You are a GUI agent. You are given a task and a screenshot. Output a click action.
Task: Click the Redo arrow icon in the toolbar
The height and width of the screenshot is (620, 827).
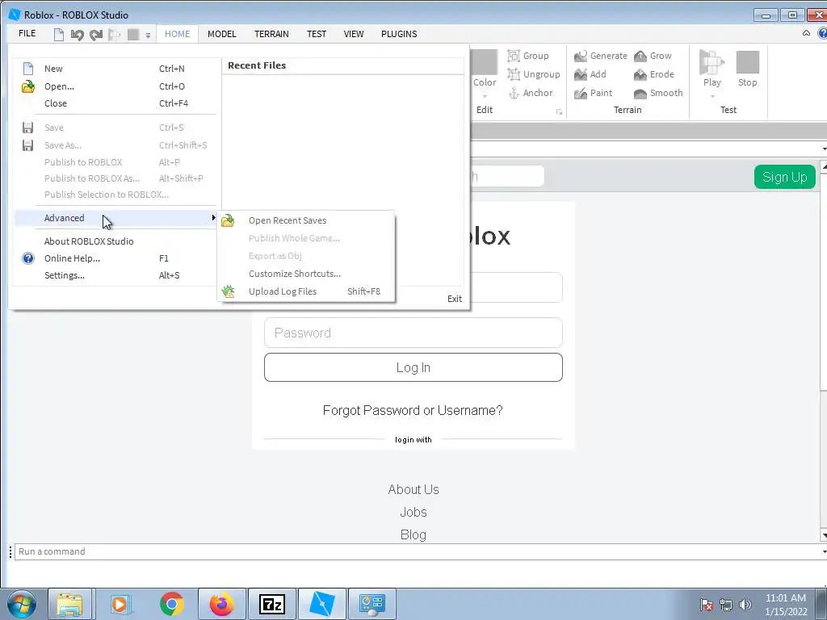(x=96, y=35)
